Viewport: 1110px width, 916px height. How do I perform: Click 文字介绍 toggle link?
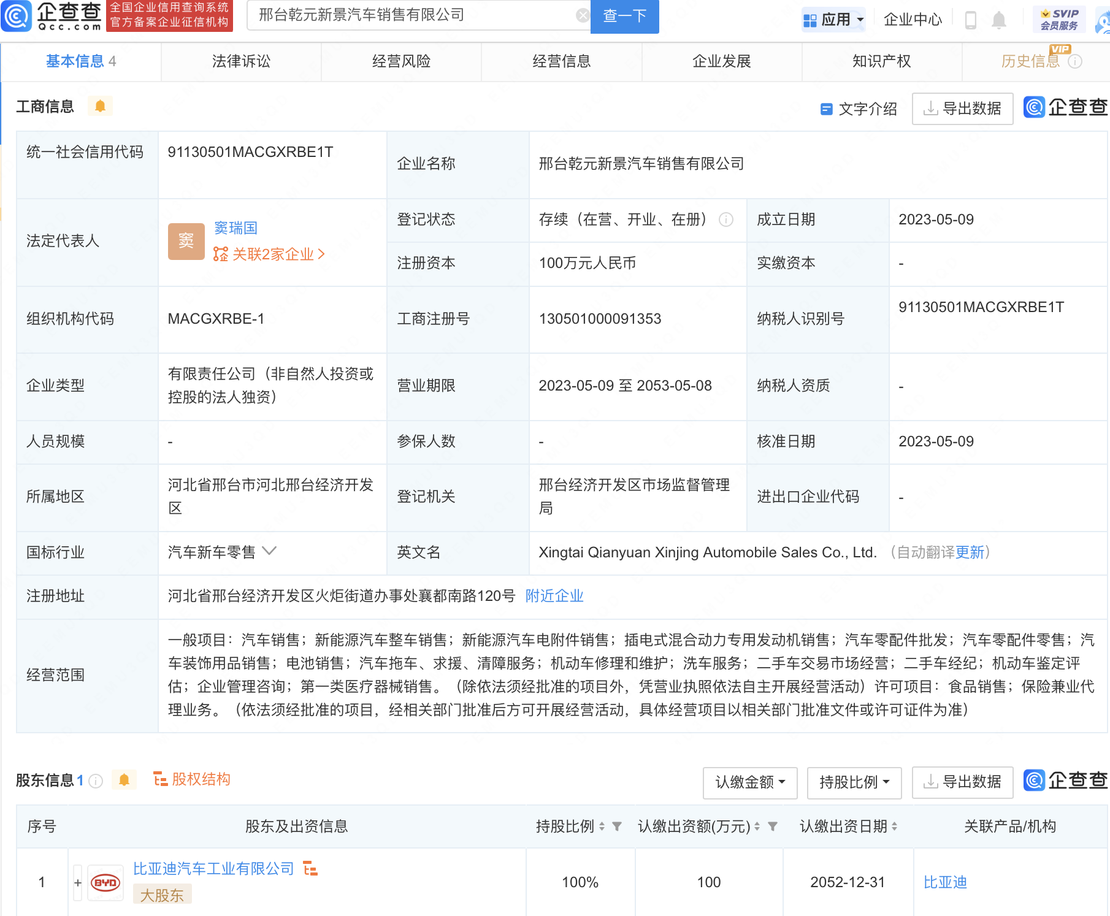pyautogui.click(x=859, y=109)
